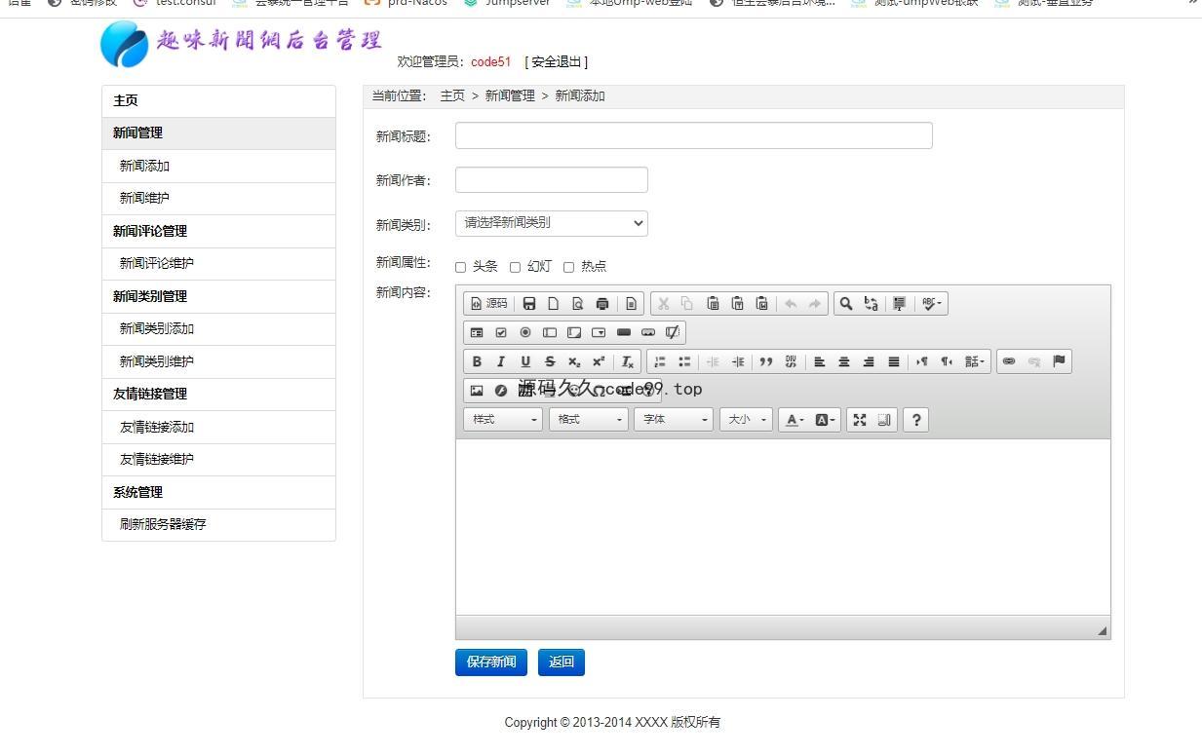Create a new page in the editor
Image resolution: width=1202 pixels, height=756 pixels.
[554, 304]
